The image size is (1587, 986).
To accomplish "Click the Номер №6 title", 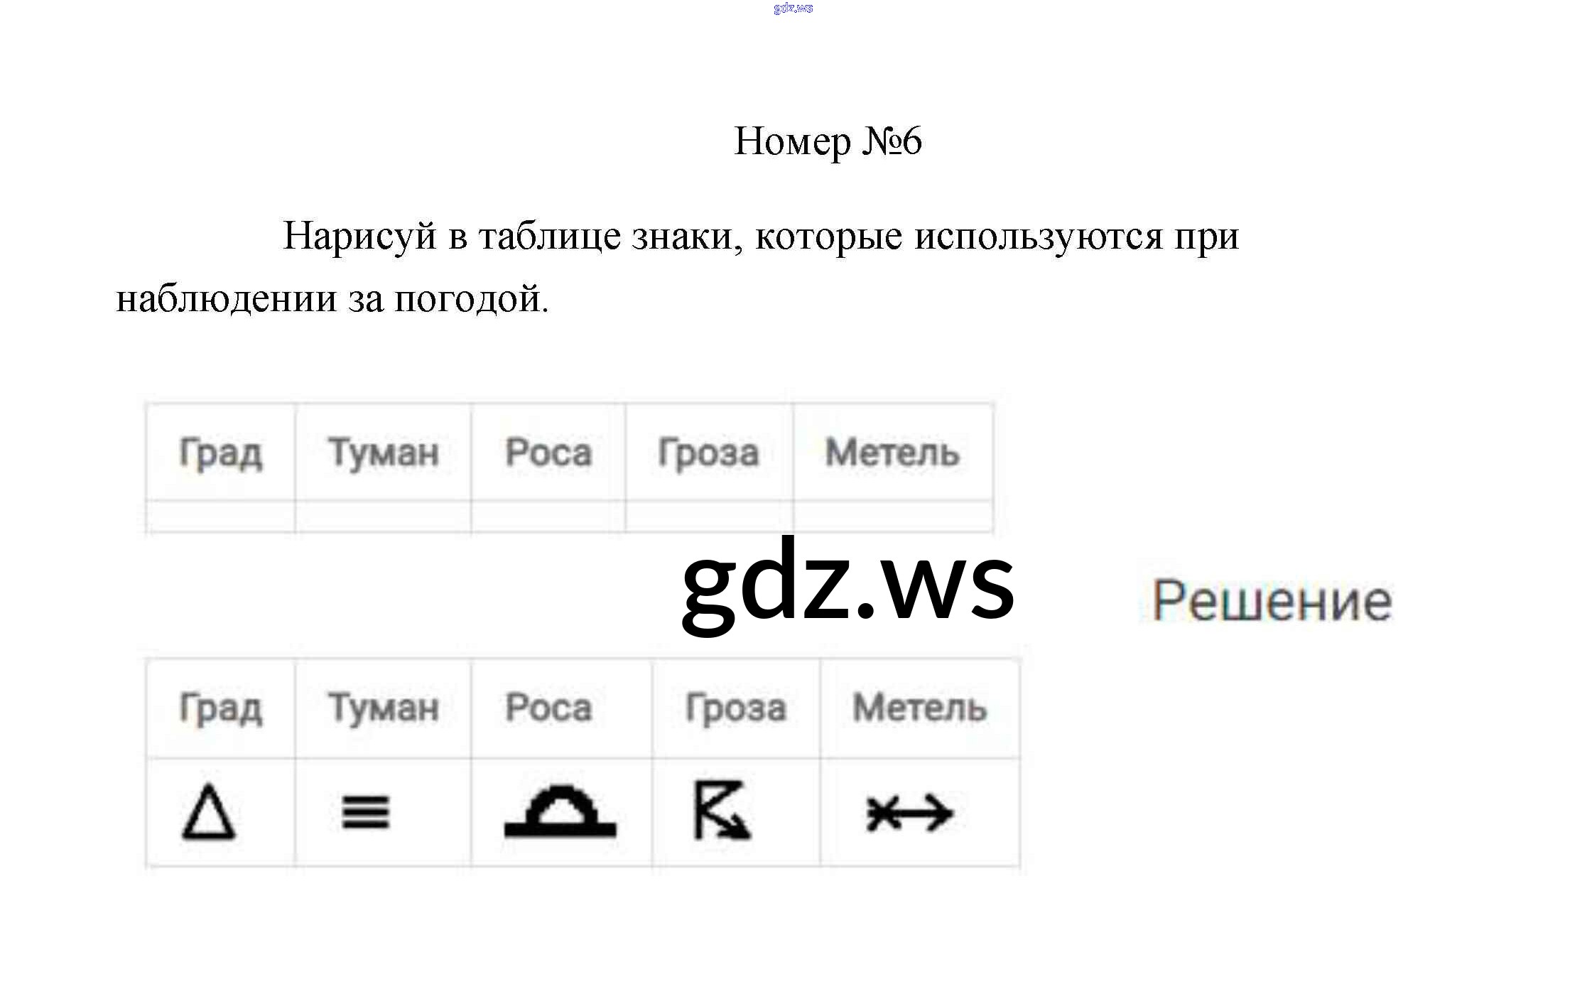I will point(828,141).
